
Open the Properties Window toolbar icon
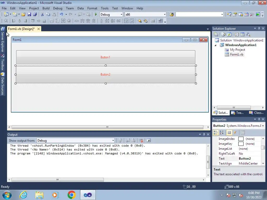point(235,15)
